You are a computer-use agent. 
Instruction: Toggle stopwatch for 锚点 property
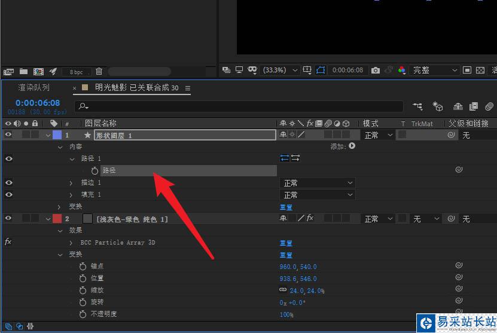(83, 267)
